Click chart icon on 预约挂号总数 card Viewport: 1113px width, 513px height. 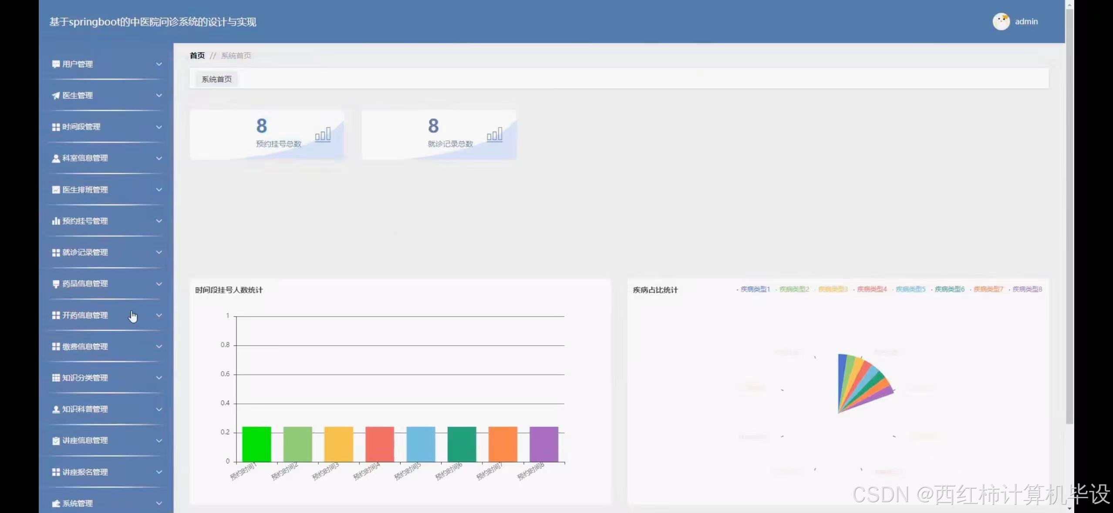[323, 134]
